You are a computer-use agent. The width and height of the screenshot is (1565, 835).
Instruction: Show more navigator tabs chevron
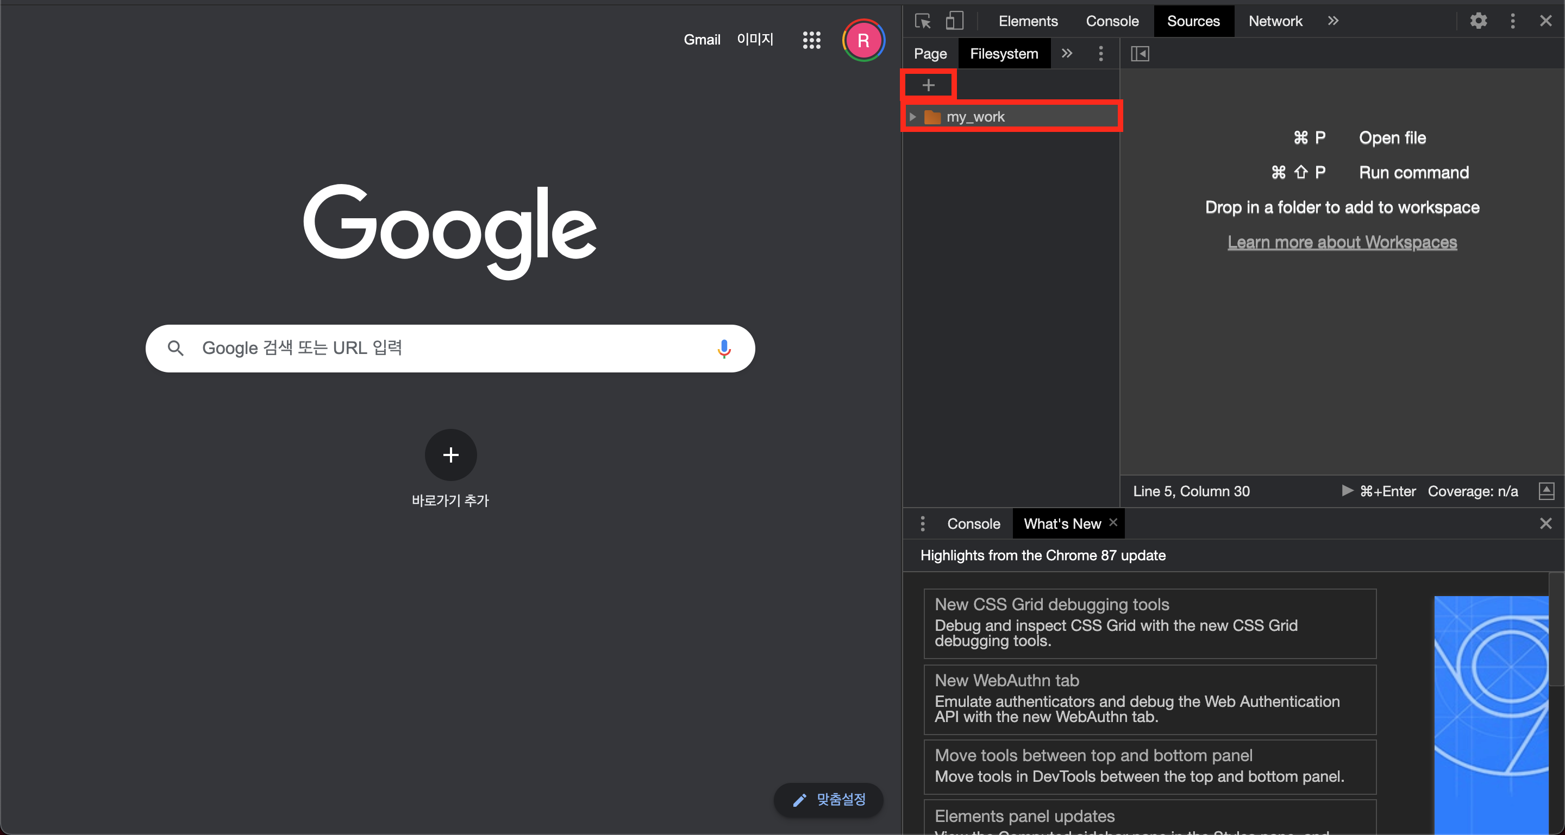tap(1067, 54)
